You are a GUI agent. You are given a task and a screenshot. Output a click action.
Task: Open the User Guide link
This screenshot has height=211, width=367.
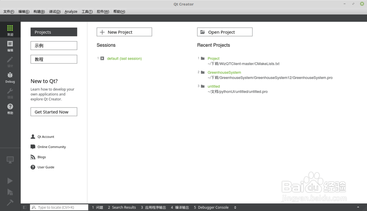click(46, 167)
